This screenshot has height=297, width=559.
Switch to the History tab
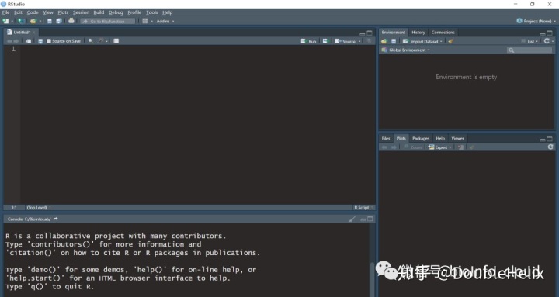tap(418, 32)
